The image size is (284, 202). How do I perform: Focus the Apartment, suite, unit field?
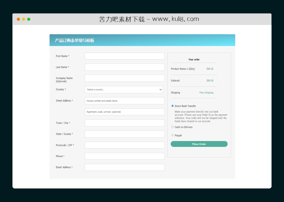point(124,112)
